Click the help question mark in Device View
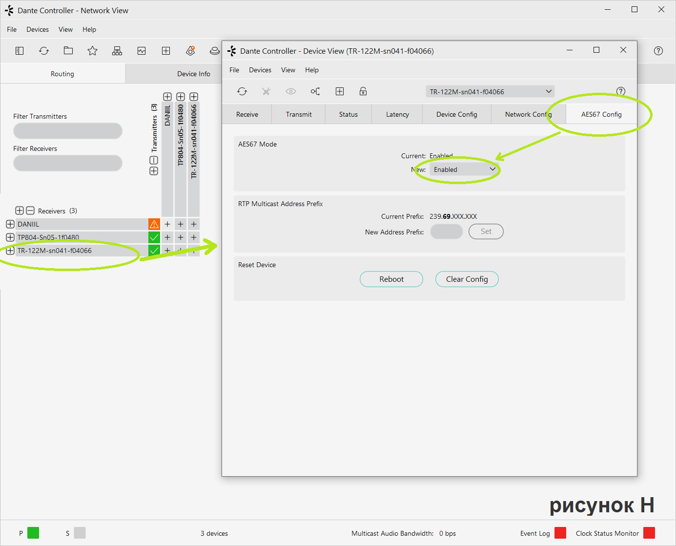The height and width of the screenshot is (546, 676). [x=620, y=91]
